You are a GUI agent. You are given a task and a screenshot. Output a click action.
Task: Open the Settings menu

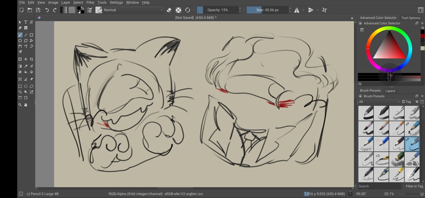click(x=116, y=2)
